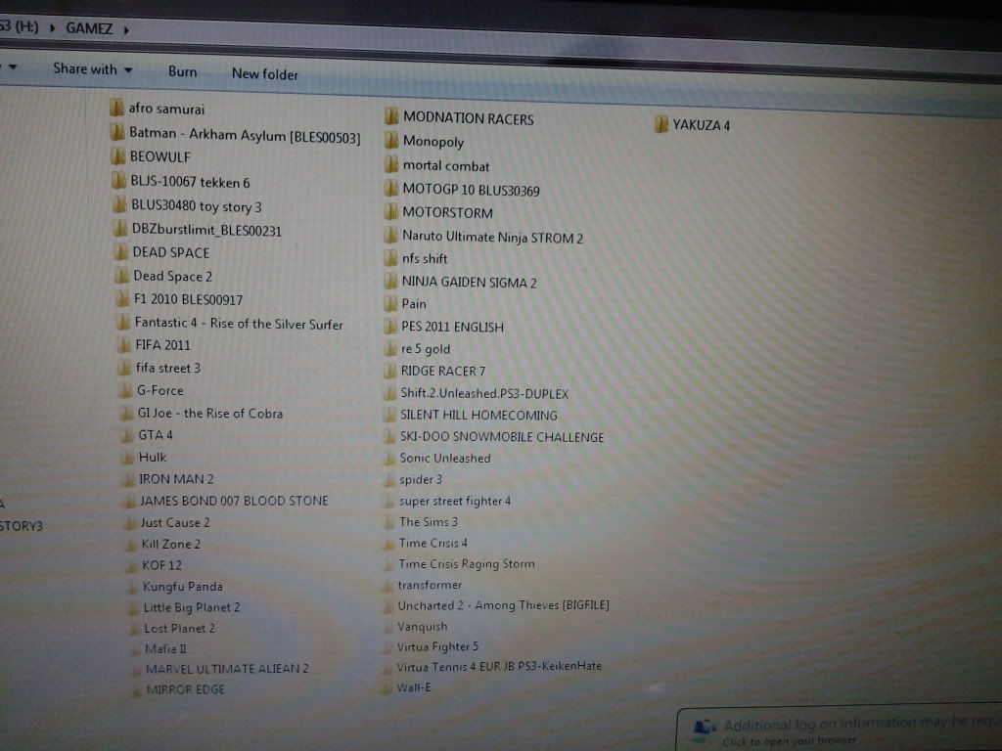The height and width of the screenshot is (751, 1002).
Task: Click the MOTORSTORM folder icon
Action: [x=391, y=211]
